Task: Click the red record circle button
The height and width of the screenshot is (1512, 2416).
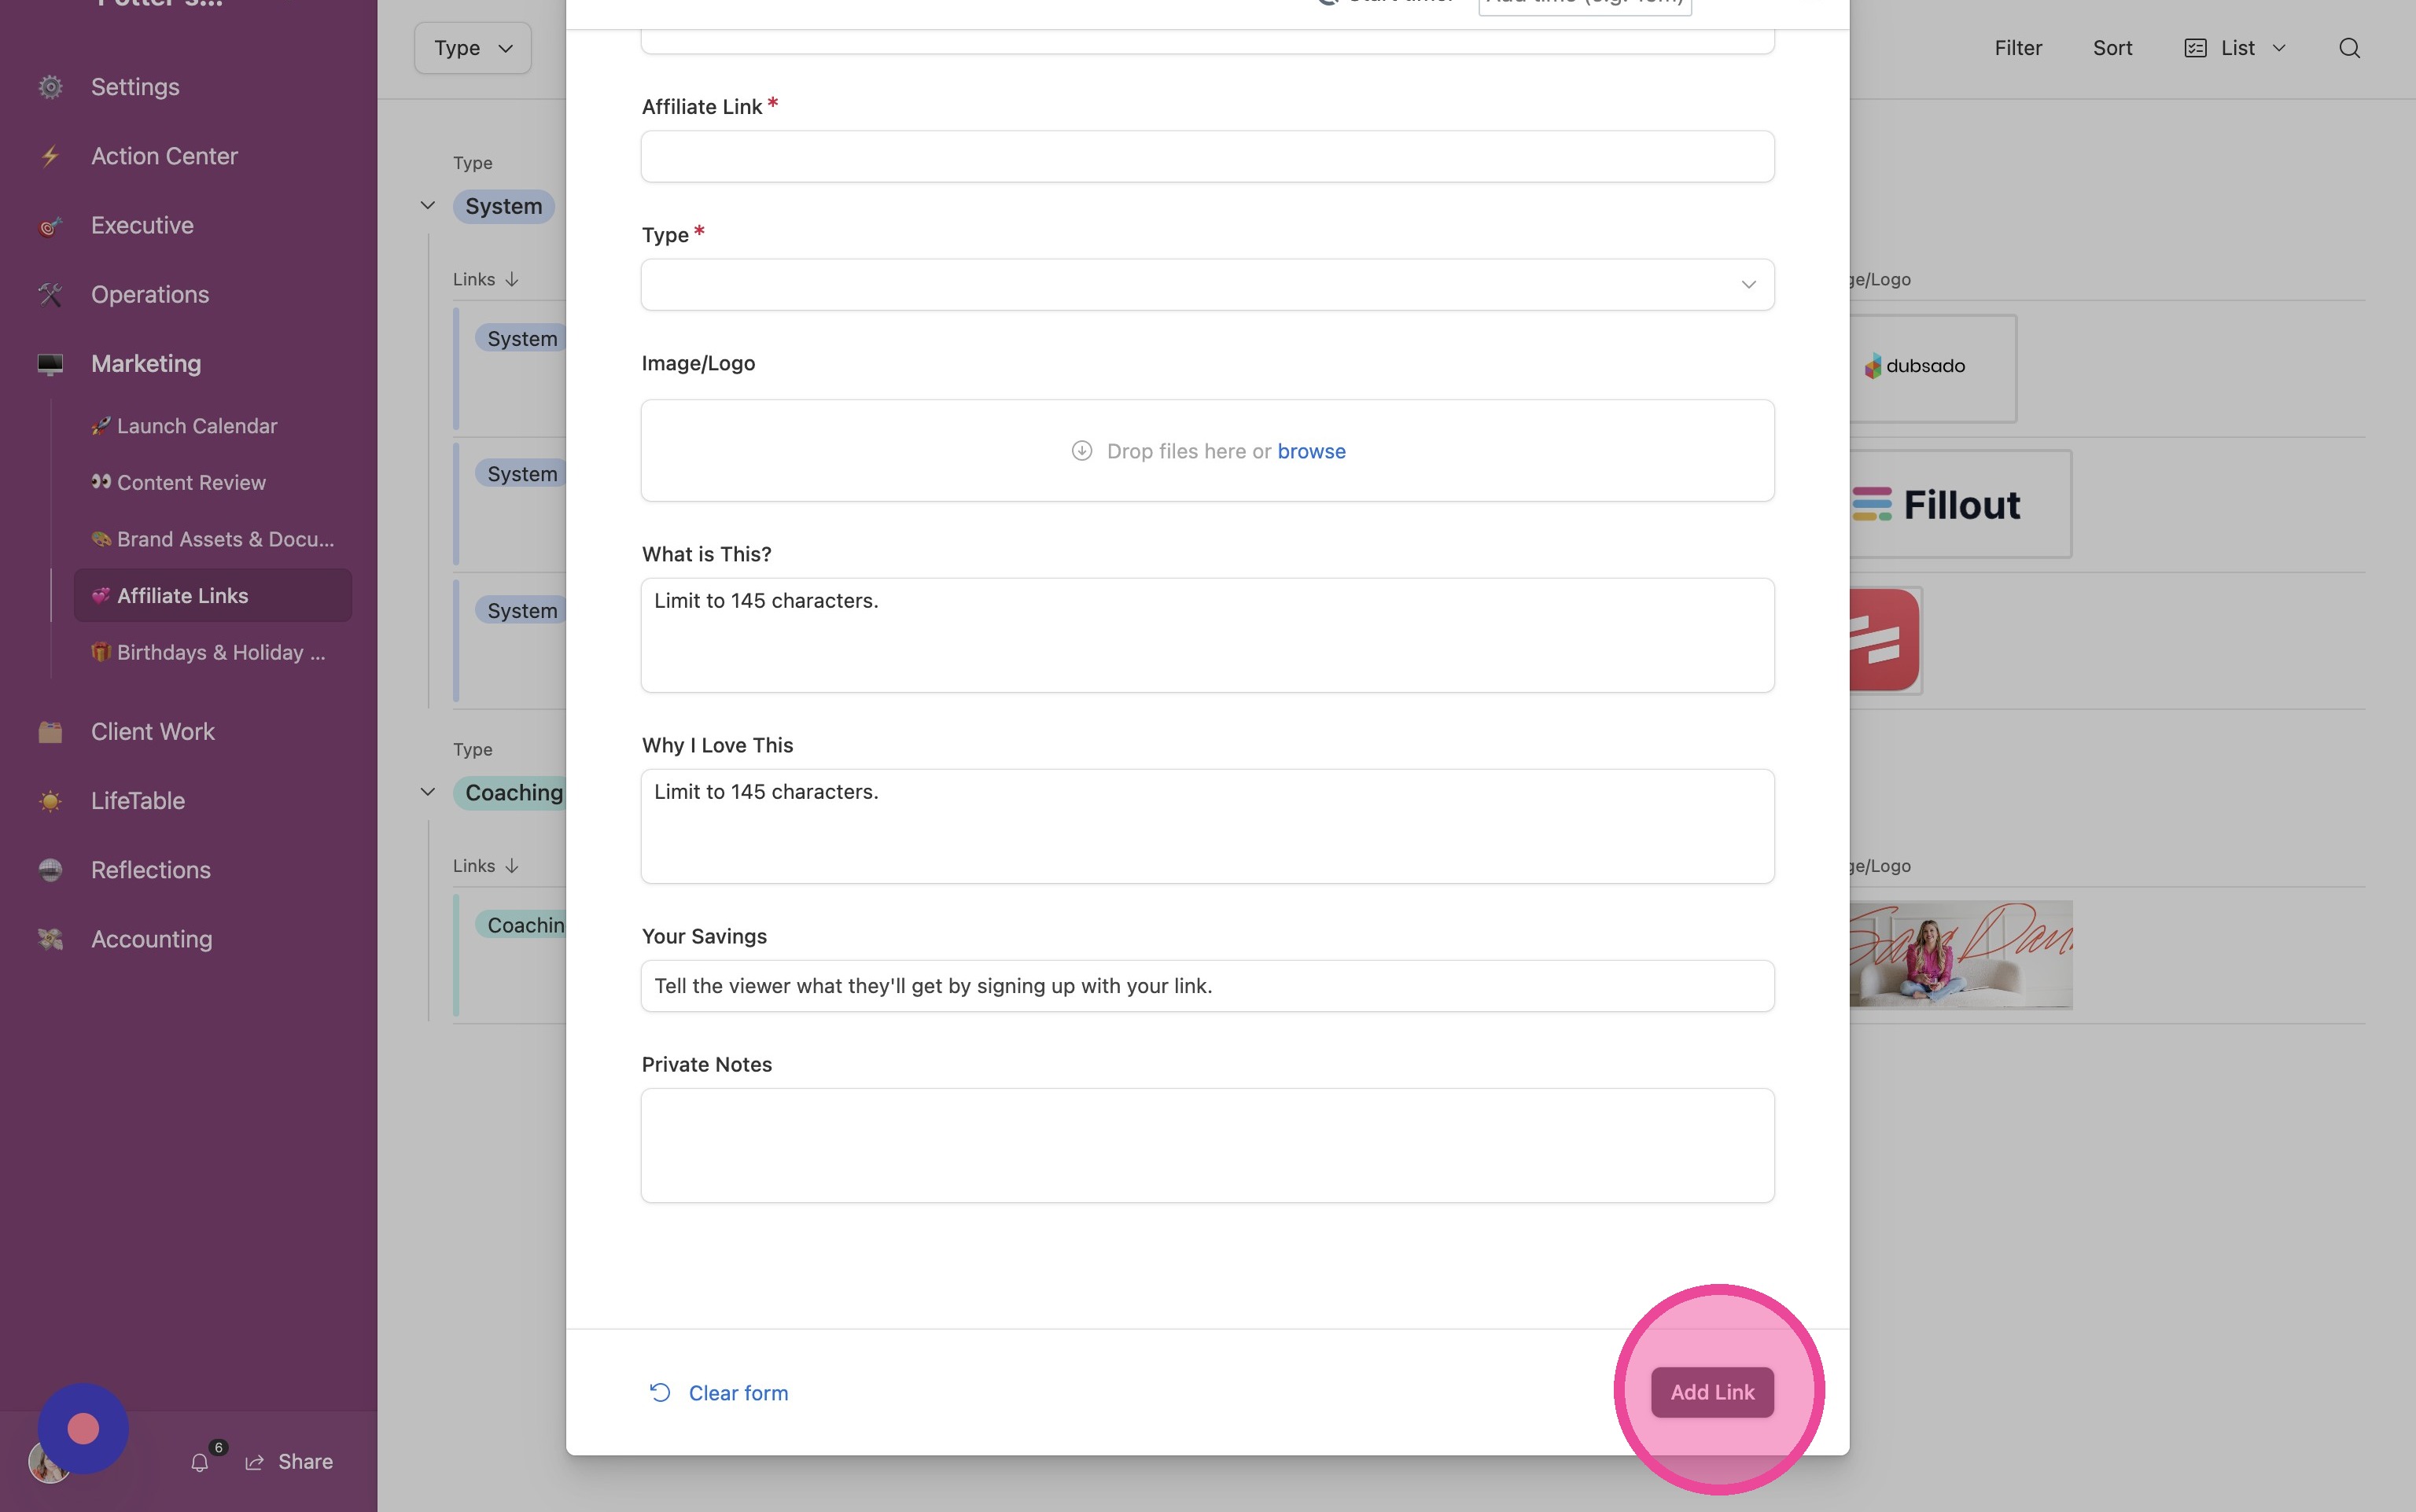Action: pyautogui.click(x=83, y=1428)
